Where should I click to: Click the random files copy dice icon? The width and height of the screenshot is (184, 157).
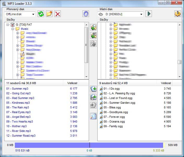pos(93,97)
